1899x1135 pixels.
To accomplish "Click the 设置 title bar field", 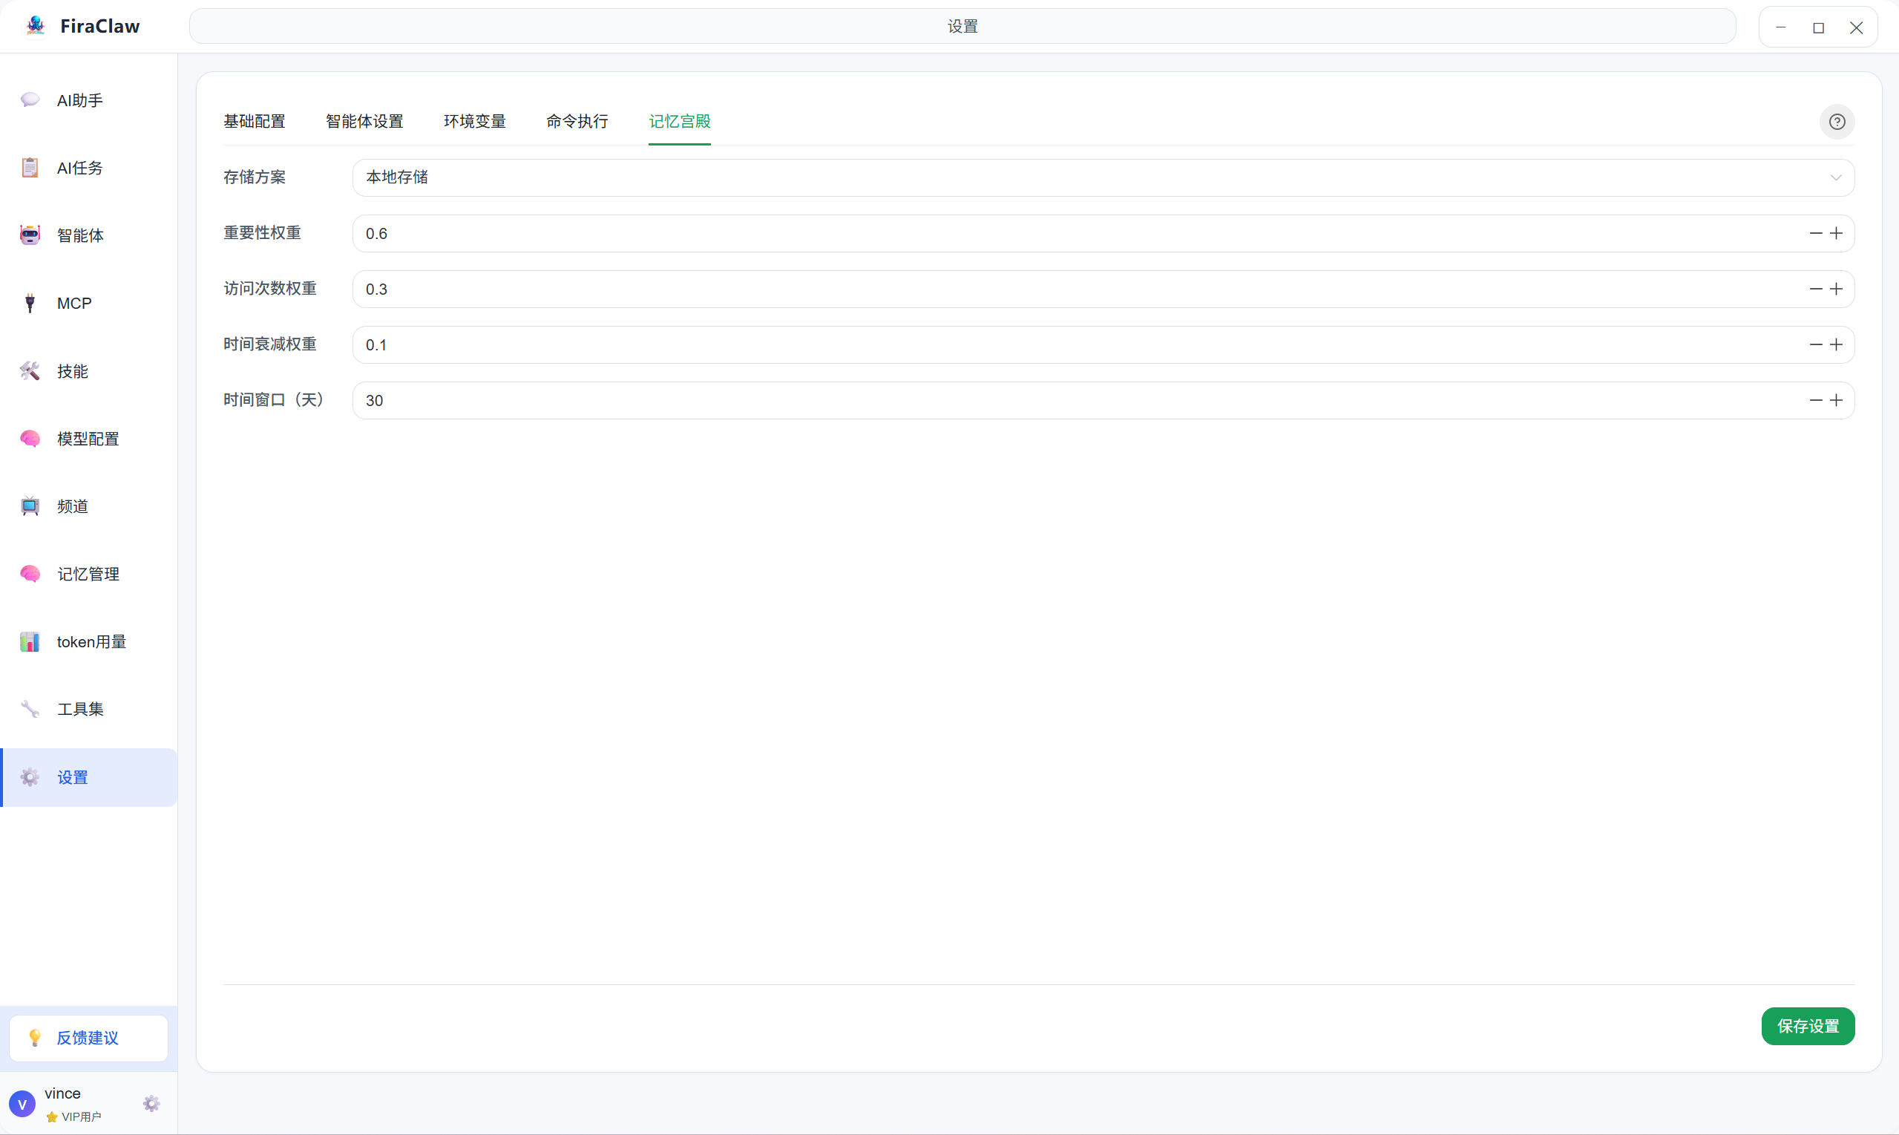I will [962, 26].
